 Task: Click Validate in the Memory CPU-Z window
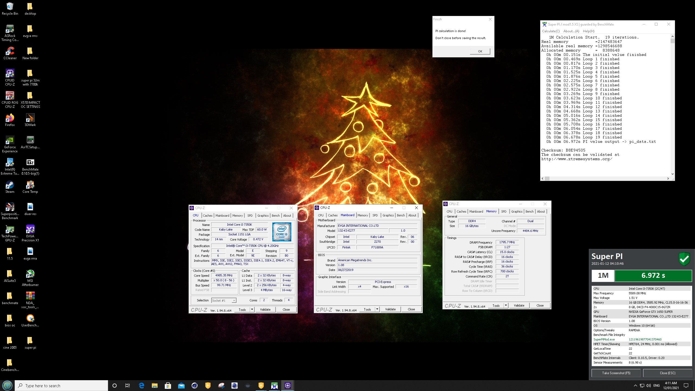pyautogui.click(x=519, y=305)
